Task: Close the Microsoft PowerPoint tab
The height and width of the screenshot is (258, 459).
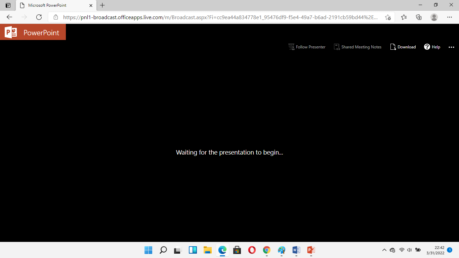Action: (91, 5)
